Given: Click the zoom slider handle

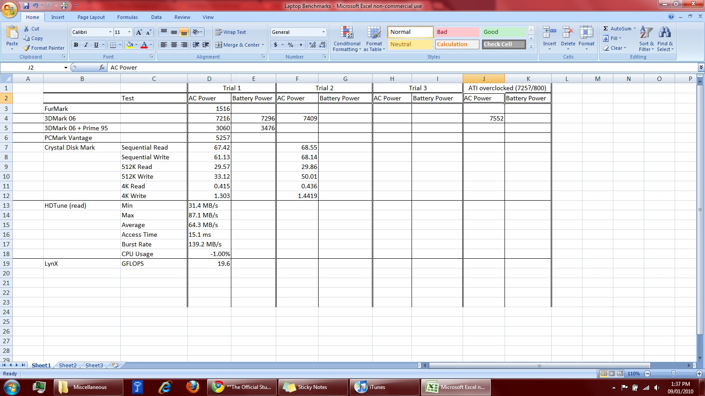Looking at the screenshot, I should pos(673,374).
